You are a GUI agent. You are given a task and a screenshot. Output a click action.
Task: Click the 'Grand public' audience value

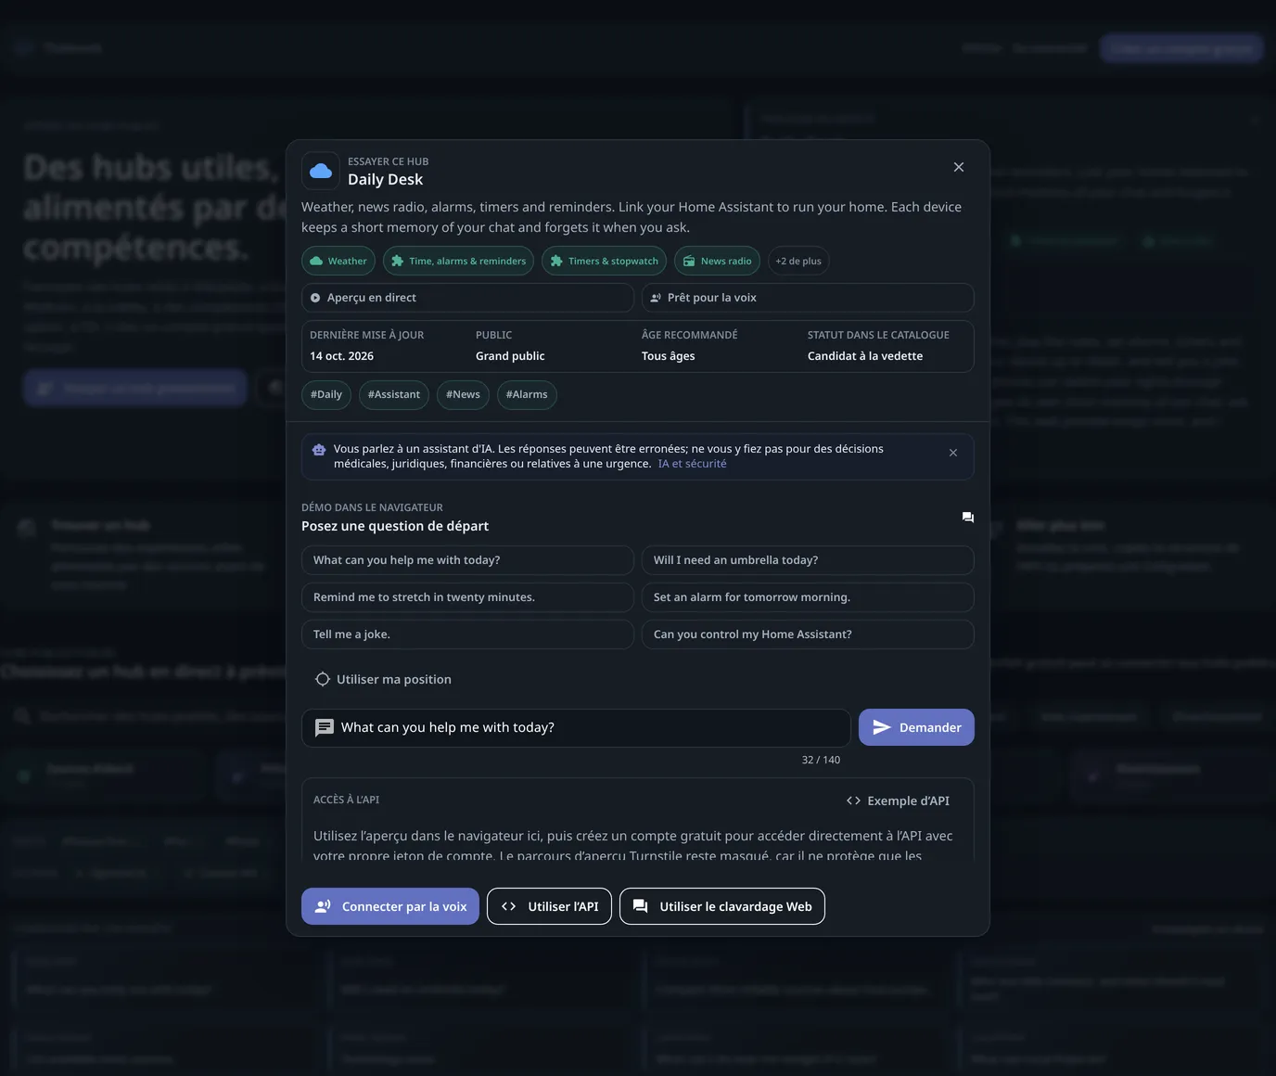(x=510, y=356)
